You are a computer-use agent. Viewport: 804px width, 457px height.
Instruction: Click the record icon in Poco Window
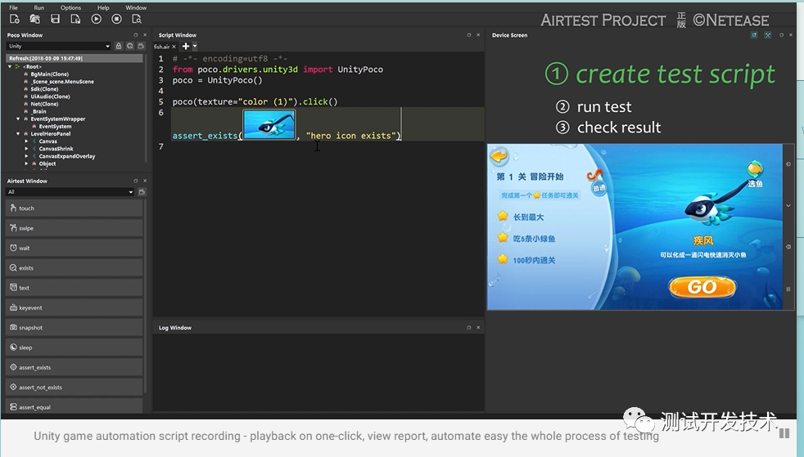click(x=141, y=46)
